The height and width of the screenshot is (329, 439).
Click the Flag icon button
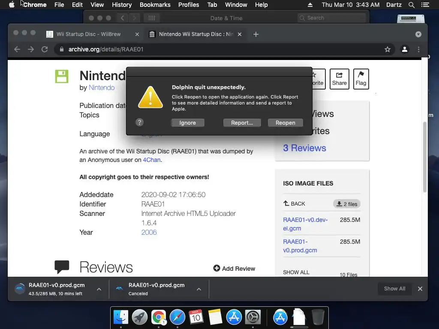(x=361, y=79)
